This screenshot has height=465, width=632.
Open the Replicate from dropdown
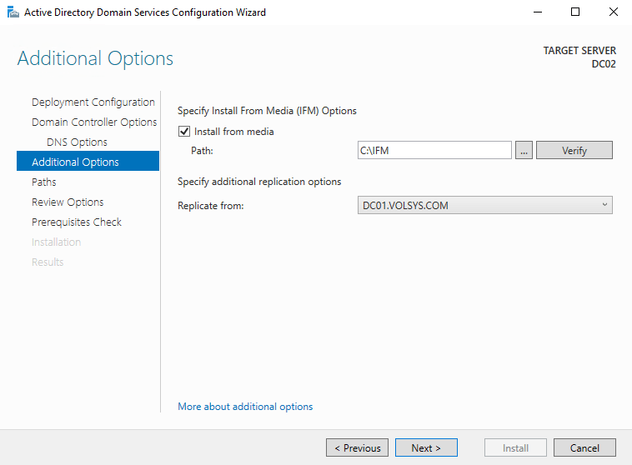tap(484, 205)
